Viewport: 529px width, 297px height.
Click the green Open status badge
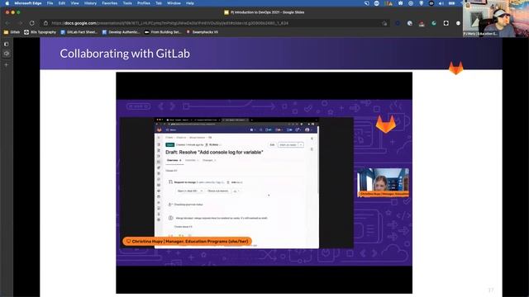coord(170,145)
